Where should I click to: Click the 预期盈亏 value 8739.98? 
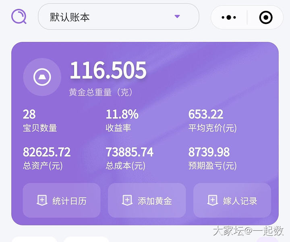(x=209, y=152)
